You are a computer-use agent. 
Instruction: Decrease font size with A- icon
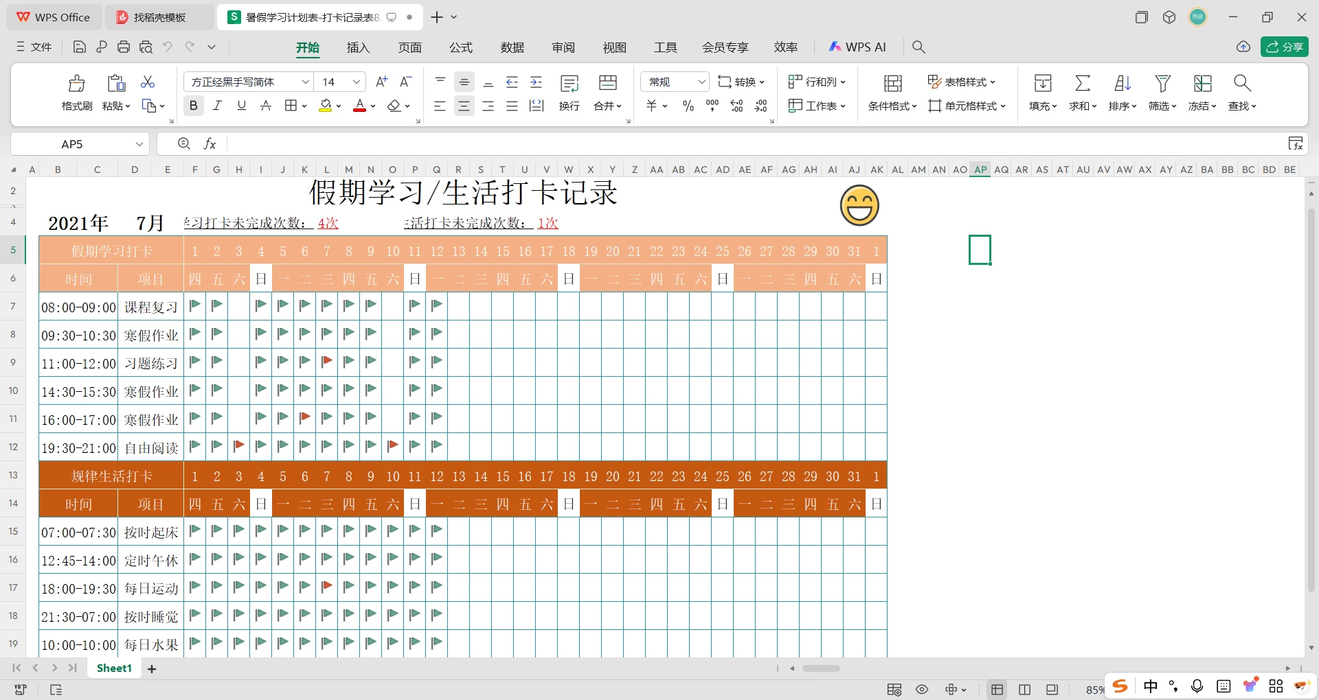pyautogui.click(x=406, y=82)
